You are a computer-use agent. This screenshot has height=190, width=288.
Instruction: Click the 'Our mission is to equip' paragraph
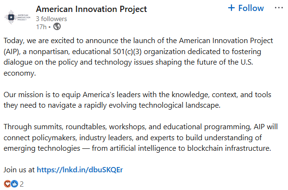[138, 100]
